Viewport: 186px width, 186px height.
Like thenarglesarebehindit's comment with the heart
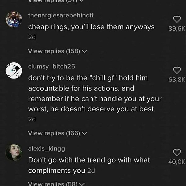coord(176,20)
